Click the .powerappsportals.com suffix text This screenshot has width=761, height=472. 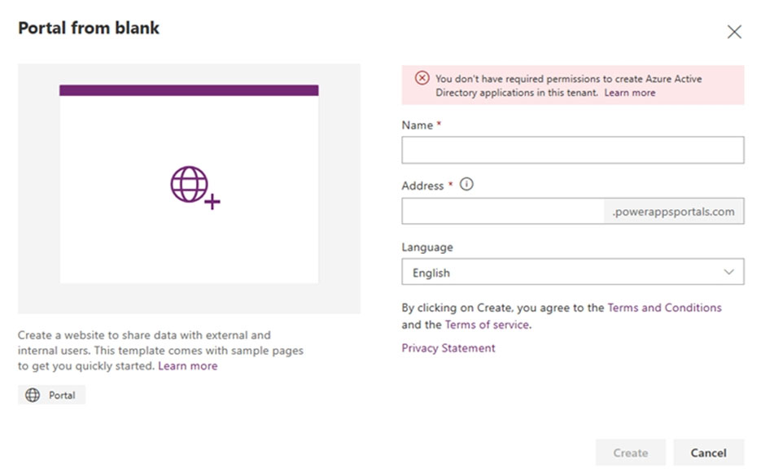pyautogui.click(x=674, y=212)
